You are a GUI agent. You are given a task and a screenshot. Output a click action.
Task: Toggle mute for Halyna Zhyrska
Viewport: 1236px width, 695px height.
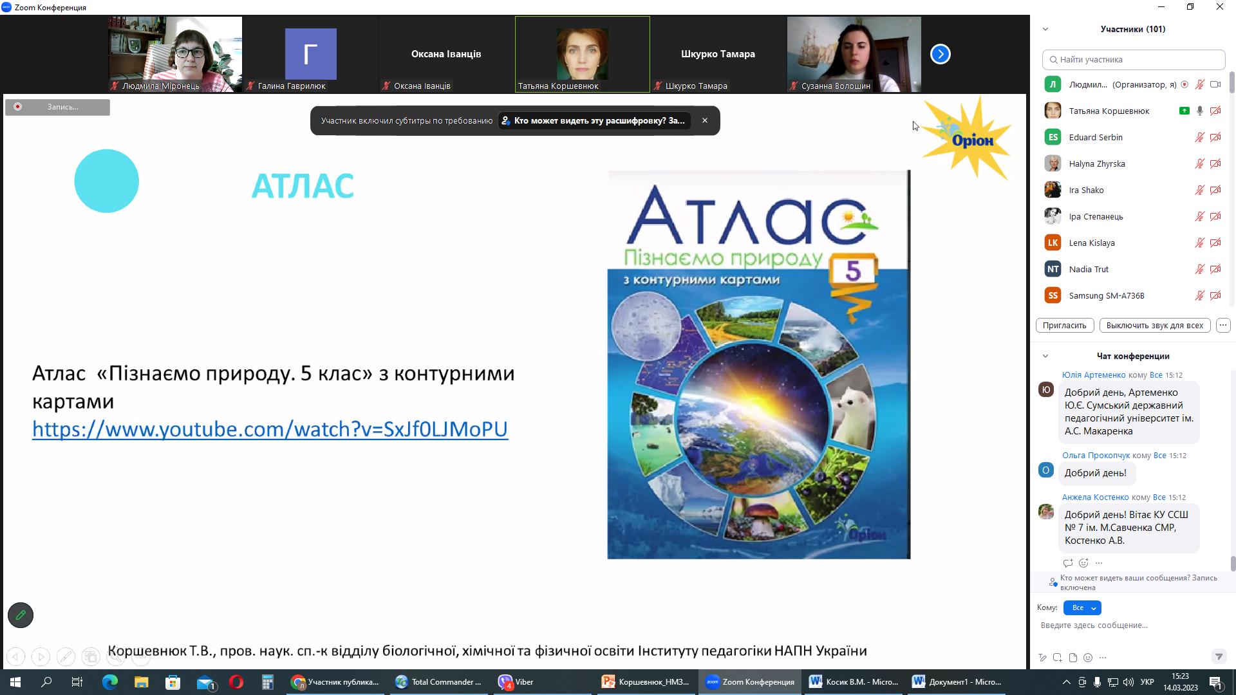click(x=1199, y=163)
